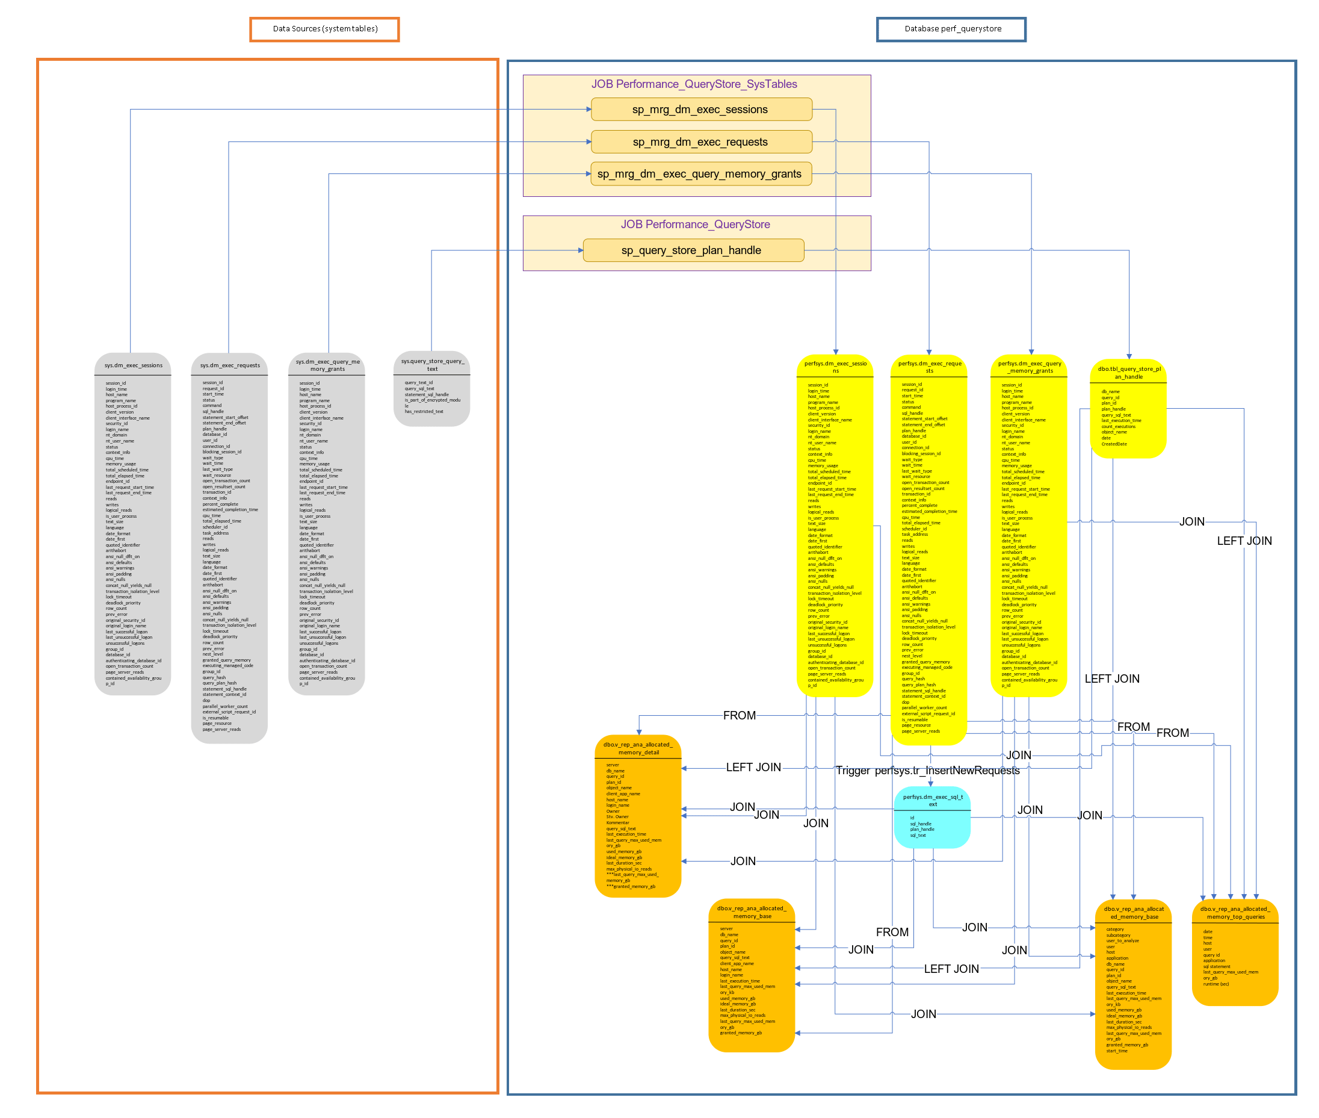The width and height of the screenshot is (1319, 1118).
Task: Click the JOB Performance_QueryStore_SysTables title
Action: (x=694, y=84)
